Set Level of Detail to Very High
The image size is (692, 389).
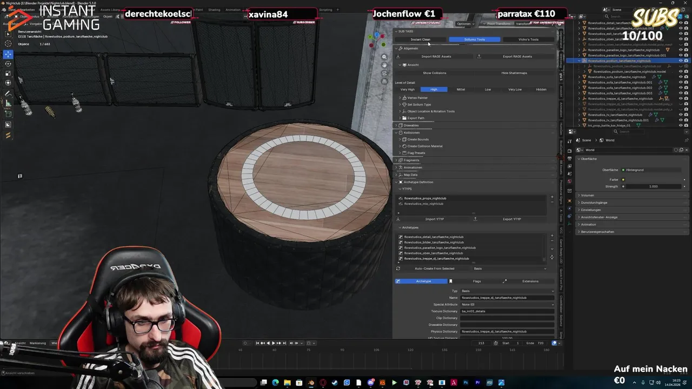point(408,89)
